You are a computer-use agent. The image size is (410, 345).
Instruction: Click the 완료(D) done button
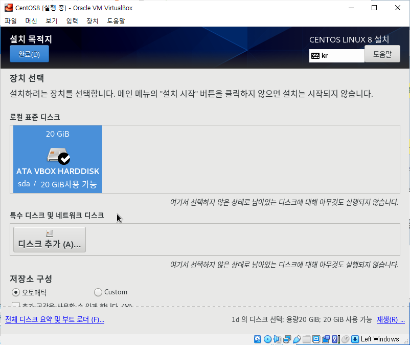[x=29, y=54]
